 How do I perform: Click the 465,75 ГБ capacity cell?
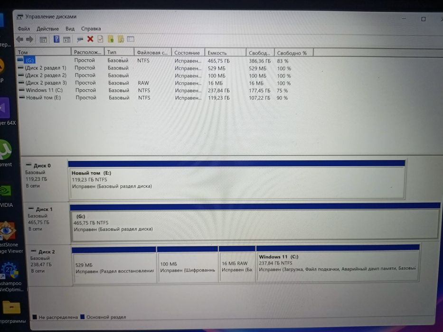[x=218, y=61]
